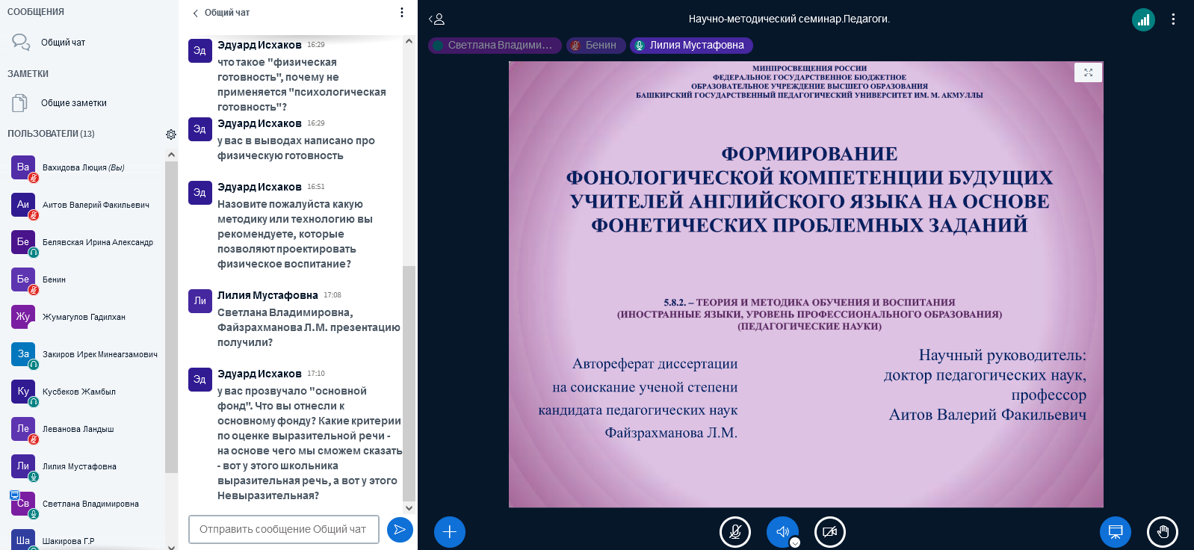
Task: Open the Actions plus button
Action: click(x=450, y=532)
